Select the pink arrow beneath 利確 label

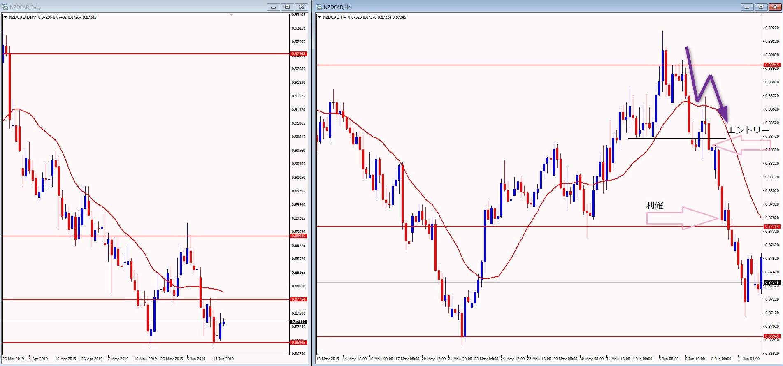pyautogui.click(x=682, y=218)
